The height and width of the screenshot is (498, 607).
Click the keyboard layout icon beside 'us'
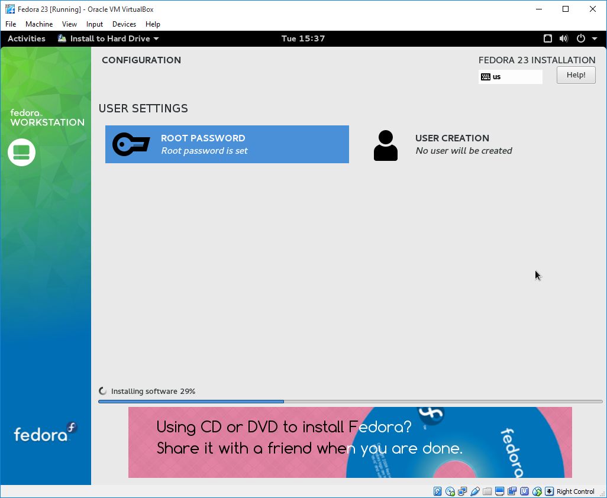pyautogui.click(x=486, y=77)
